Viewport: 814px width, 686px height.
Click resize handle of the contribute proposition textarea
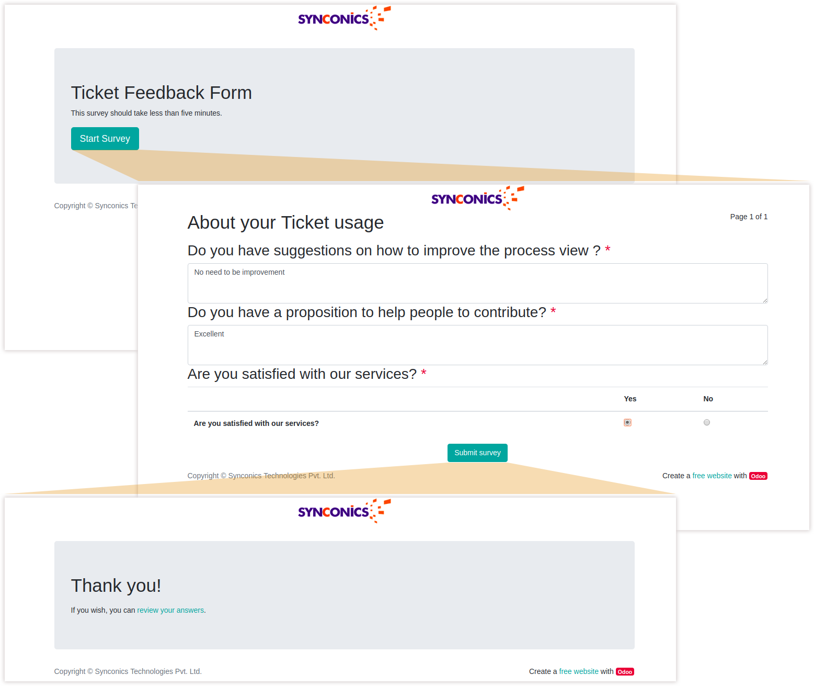coord(765,362)
